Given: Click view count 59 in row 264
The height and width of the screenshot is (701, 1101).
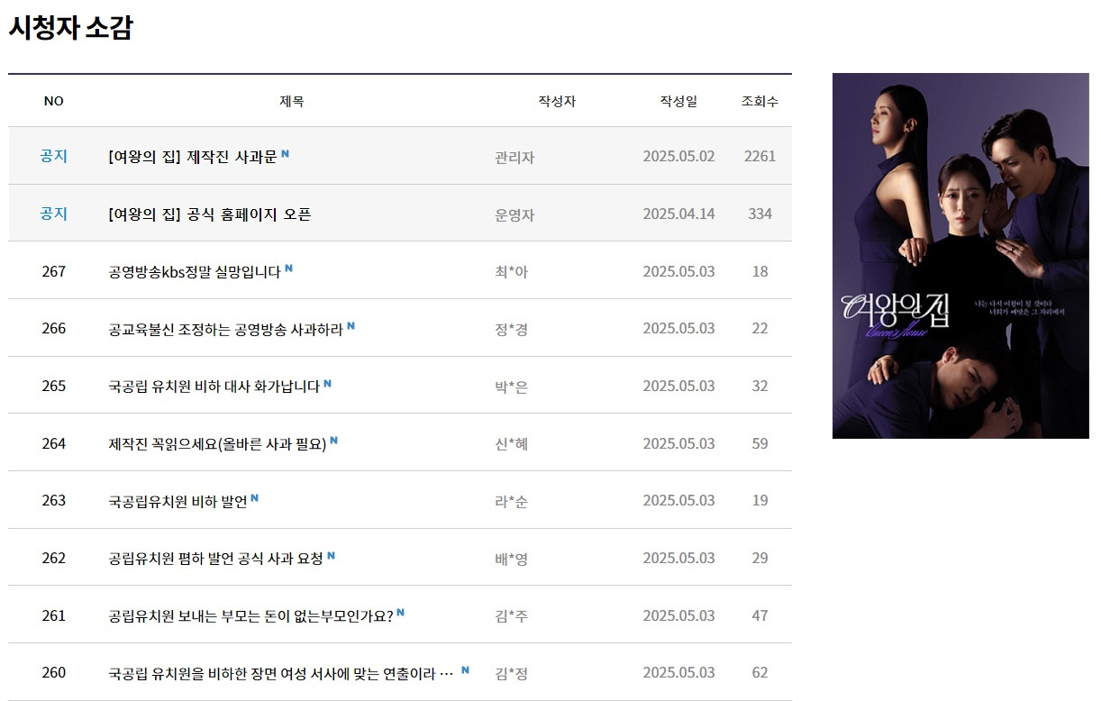Looking at the screenshot, I should point(760,444).
